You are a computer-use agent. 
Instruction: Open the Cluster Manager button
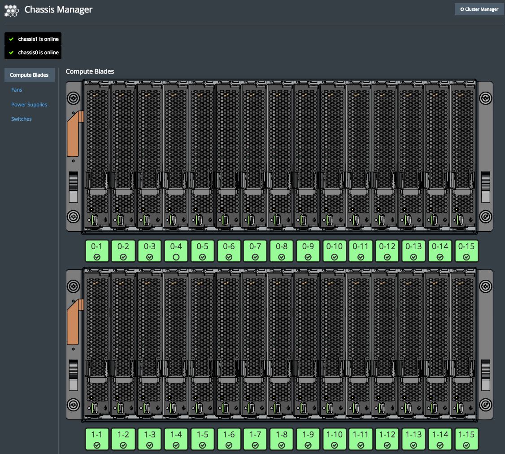479,9
